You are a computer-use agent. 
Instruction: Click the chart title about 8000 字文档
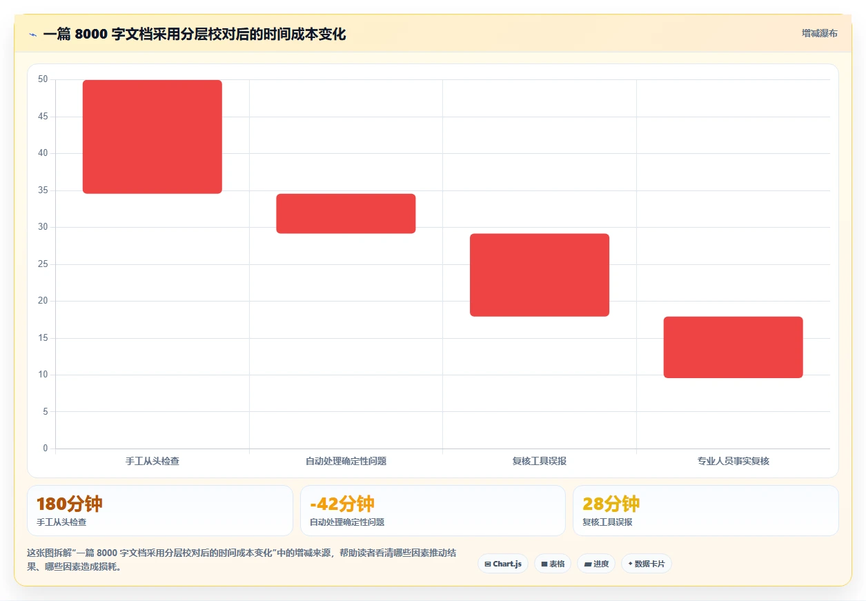(195, 35)
